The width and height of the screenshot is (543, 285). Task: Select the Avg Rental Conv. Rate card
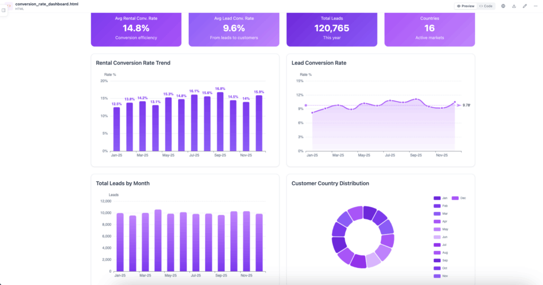(x=136, y=29)
